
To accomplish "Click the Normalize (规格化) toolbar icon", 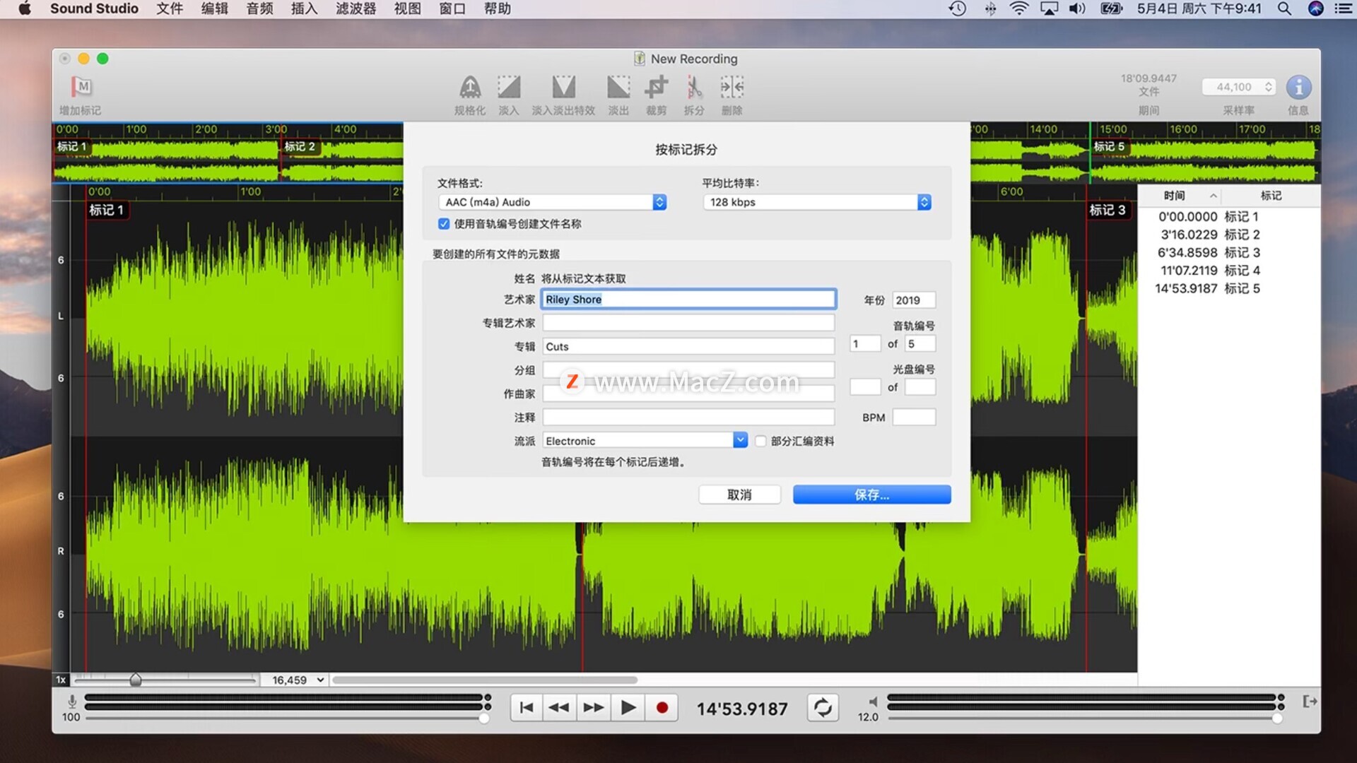I will pos(470,88).
